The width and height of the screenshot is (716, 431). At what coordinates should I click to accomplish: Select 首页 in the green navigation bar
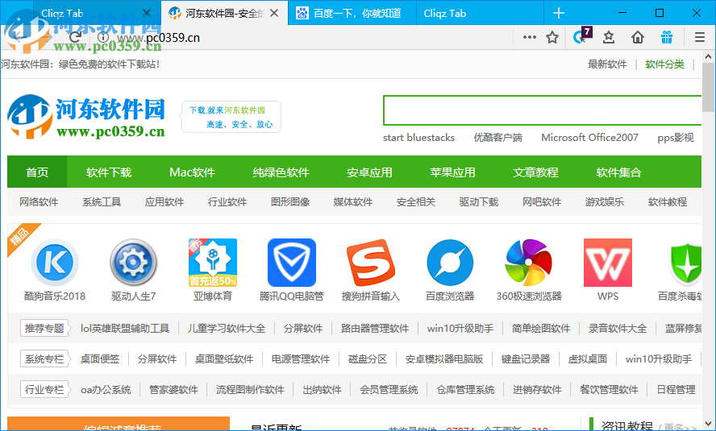pos(37,172)
